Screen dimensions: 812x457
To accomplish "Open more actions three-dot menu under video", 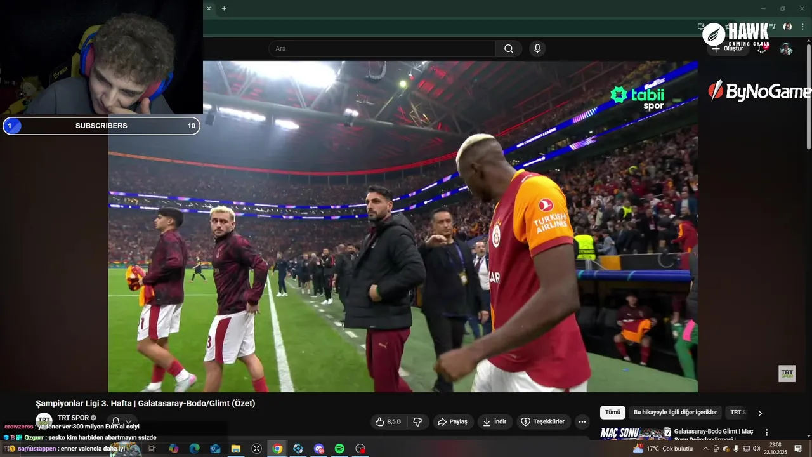I will (x=582, y=421).
